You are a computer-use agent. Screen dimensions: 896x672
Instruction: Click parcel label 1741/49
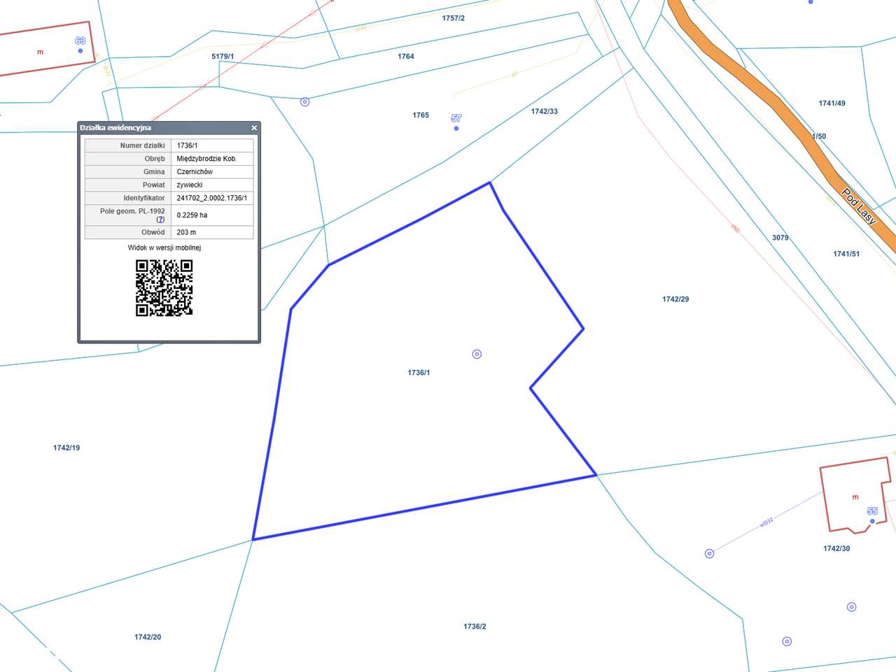point(832,103)
